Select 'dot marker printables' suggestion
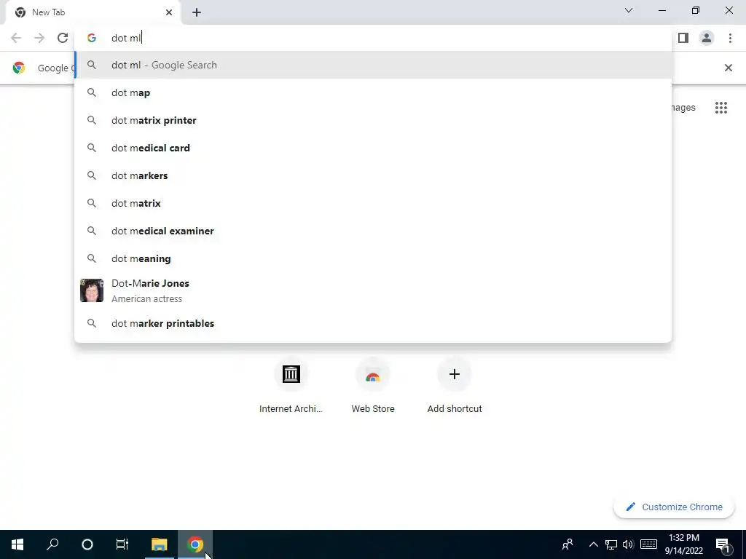746x559 pixels. coord(374,323)
